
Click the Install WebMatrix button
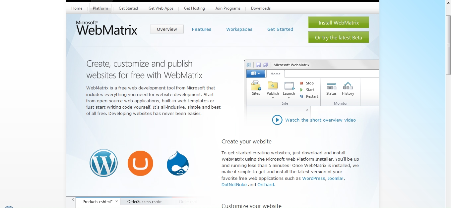[x=338, y=22]
